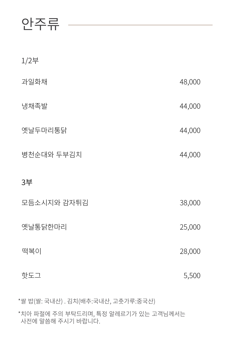The height and width of the screenshot is (351, 229).
Task: Click the 과일화채 menu item
Action: point(34,82)
